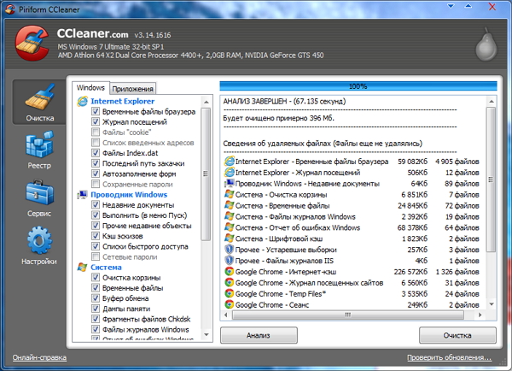Click the 4 905 файлов count value
Viewport: 512px width, 371px height.
457,162
